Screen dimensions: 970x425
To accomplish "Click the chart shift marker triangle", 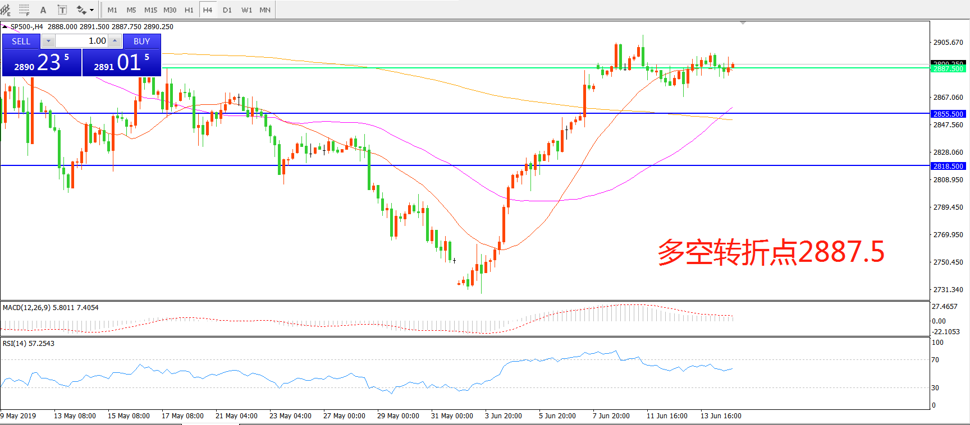I will coord(743,23).
